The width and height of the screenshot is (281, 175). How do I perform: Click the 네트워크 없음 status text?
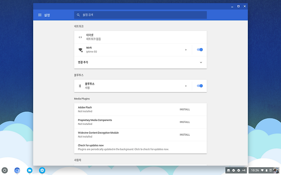pyautogui.click(x=93, y=39)
